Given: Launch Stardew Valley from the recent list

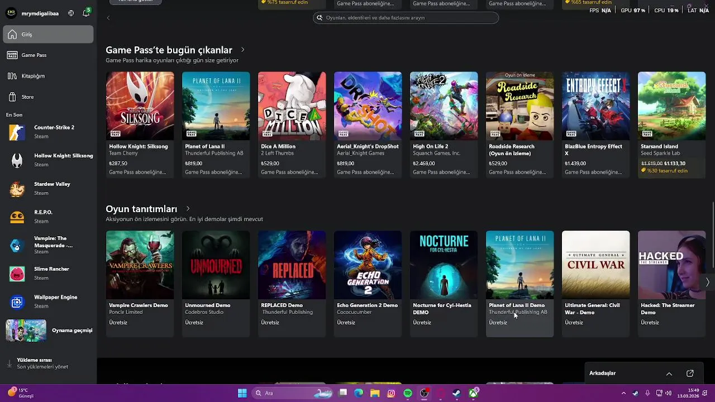Looking at the screenshot, I should (49, 189).
